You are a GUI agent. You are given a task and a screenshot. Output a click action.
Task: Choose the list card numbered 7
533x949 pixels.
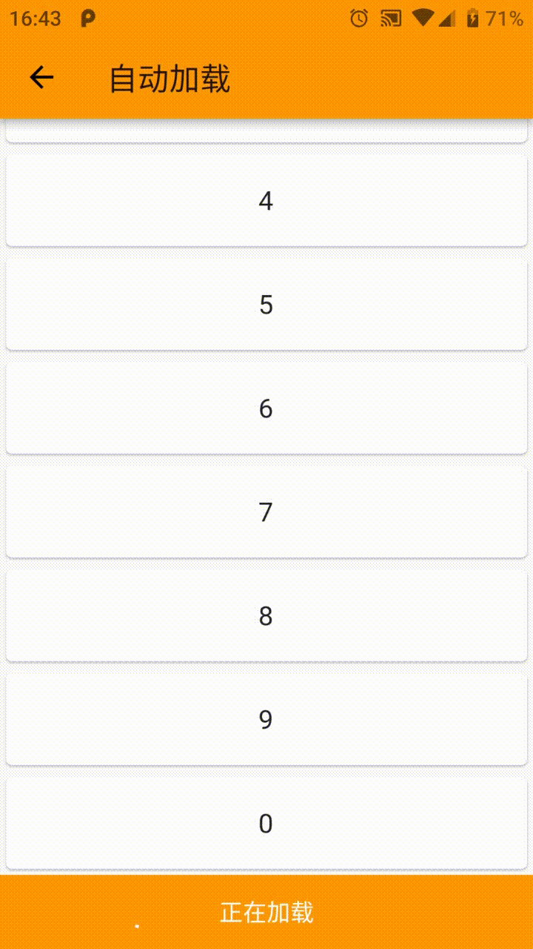pos(266,512)
